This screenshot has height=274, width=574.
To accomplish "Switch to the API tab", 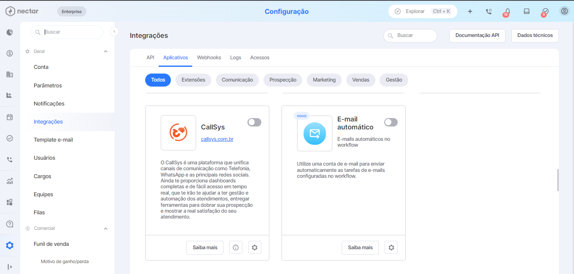I will click(150, 58).
